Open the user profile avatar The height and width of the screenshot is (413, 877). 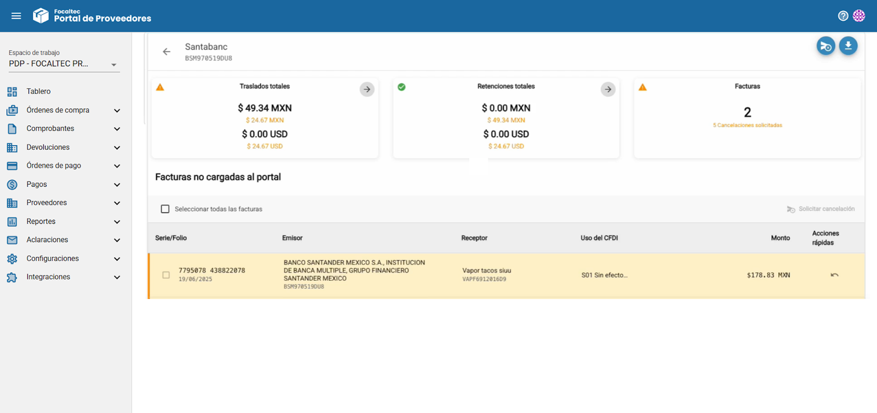(859, 16)
